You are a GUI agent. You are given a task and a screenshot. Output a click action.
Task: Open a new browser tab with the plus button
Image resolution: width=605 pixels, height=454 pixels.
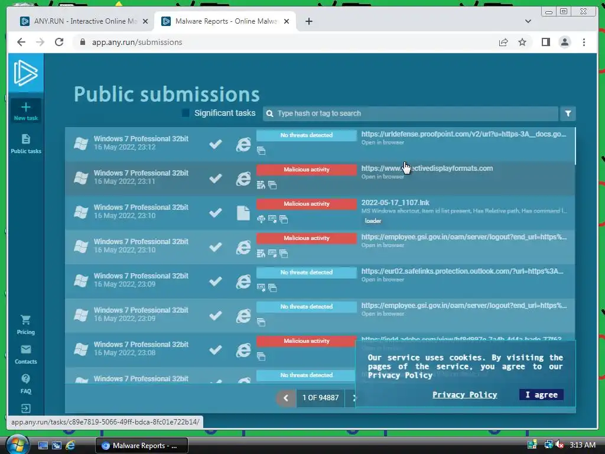308,21
